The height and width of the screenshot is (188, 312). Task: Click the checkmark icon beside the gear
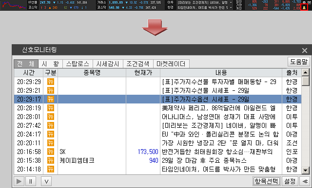[309, 2]
